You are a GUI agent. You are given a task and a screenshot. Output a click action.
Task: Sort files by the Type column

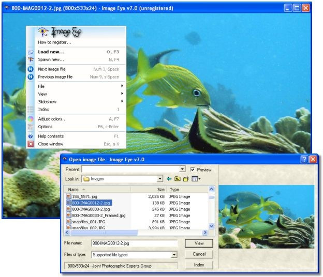click(x=187, y=189)
